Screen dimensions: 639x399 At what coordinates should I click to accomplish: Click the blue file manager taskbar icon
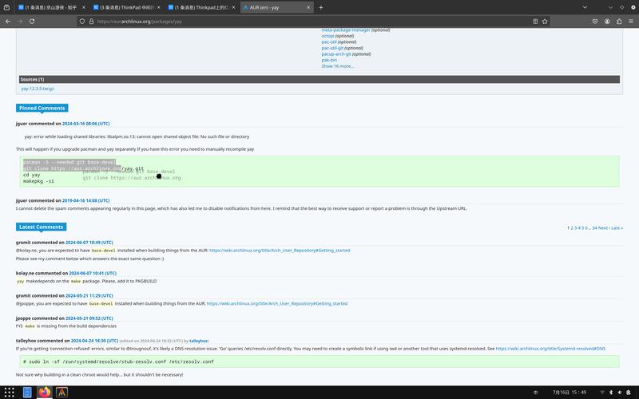27,392
